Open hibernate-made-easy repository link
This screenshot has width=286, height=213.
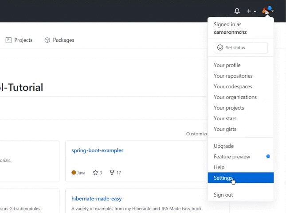[96, 199]
